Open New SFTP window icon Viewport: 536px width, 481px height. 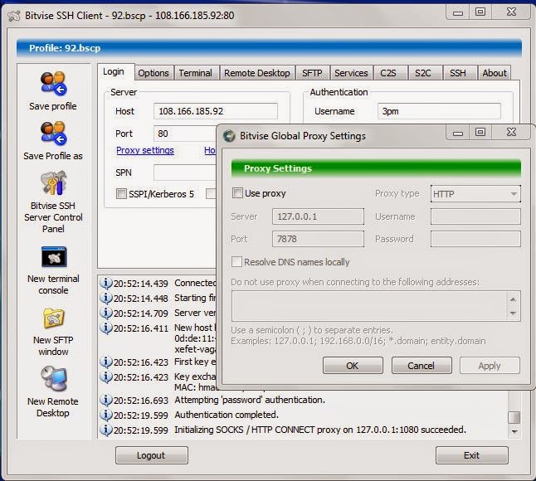54,318
